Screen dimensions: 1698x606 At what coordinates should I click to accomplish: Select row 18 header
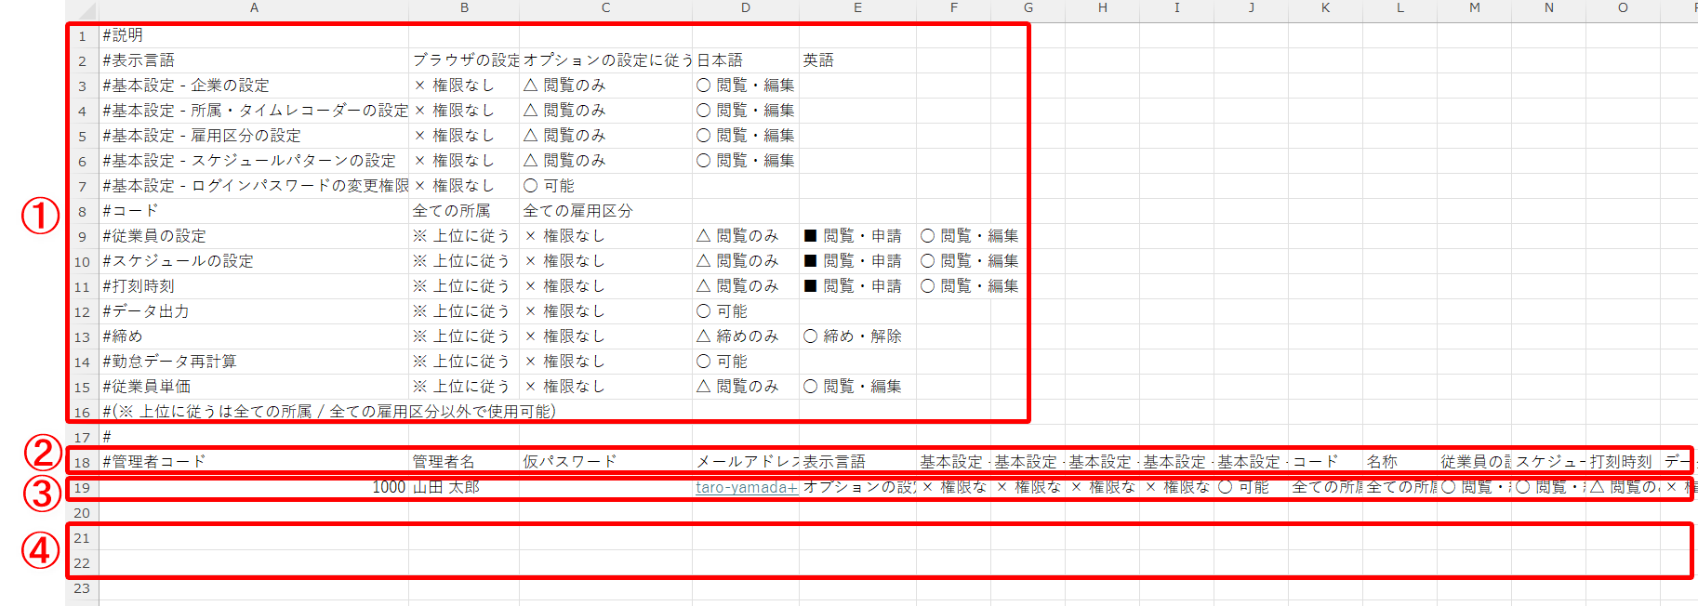(x=82, y=462)
